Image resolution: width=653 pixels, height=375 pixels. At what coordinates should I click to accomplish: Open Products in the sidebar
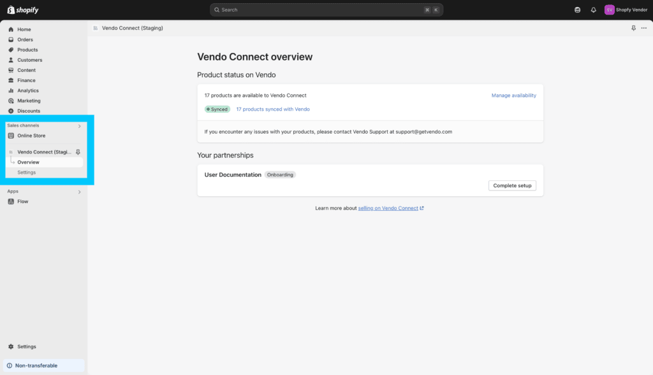(27, 50)
